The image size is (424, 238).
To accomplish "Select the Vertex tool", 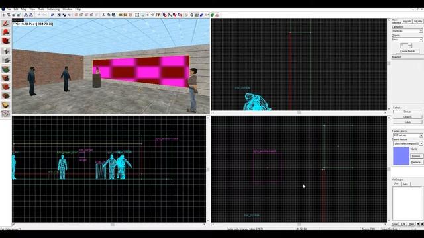I will click(6, 114).
